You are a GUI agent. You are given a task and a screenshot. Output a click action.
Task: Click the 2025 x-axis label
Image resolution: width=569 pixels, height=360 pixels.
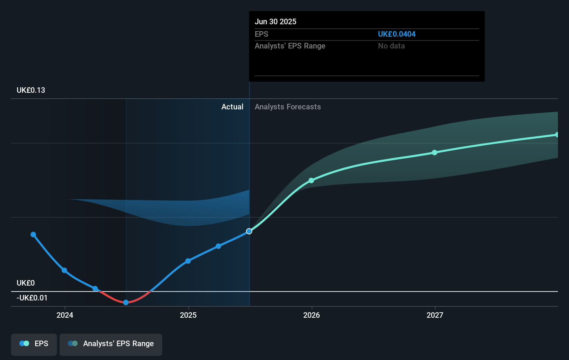pos(188,315)
